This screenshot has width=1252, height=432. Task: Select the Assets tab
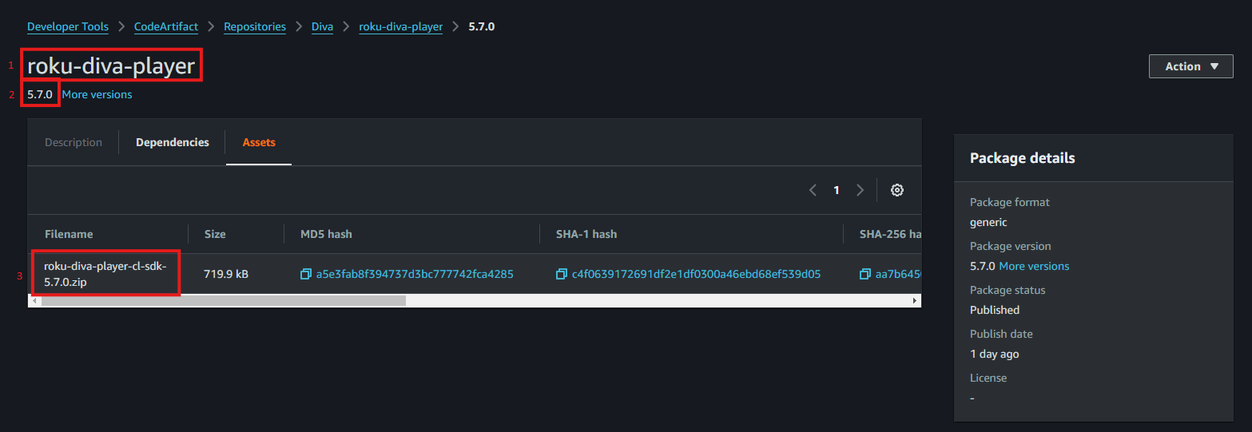point(259,142)
